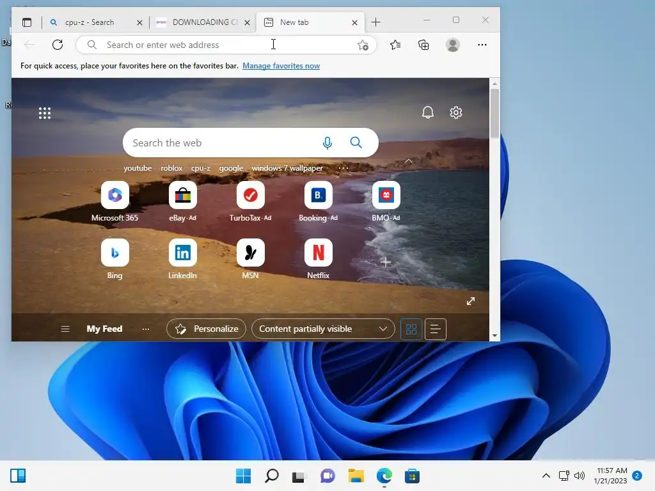Screen dimensions: 655x491
Task: Close the DOWNLOADING tab
Action: pos(248,22)
